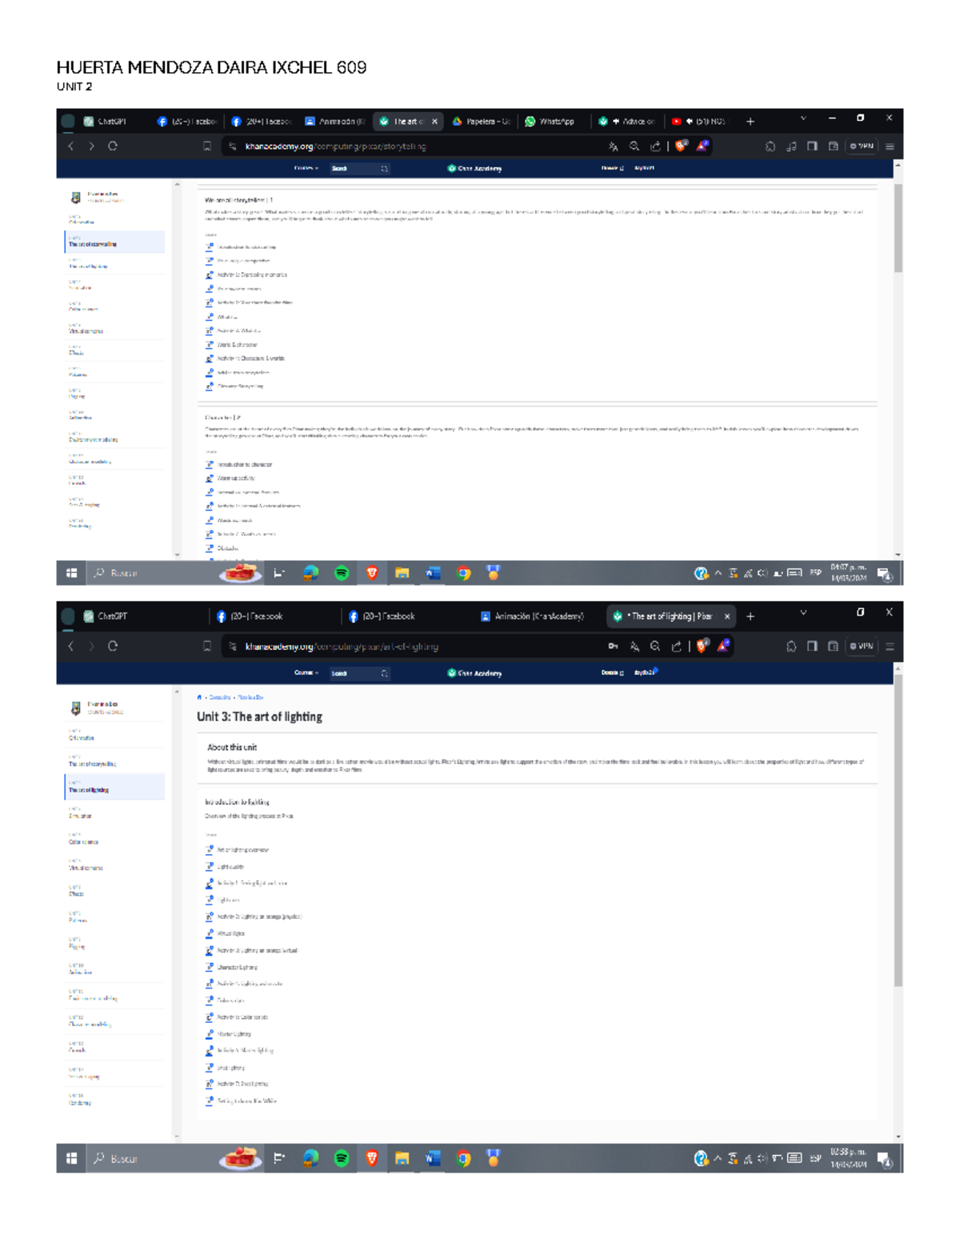Click the Khan Academy search field in lower window
Image resolution: width=960 pixels, height=1243 pixels.
356,673
